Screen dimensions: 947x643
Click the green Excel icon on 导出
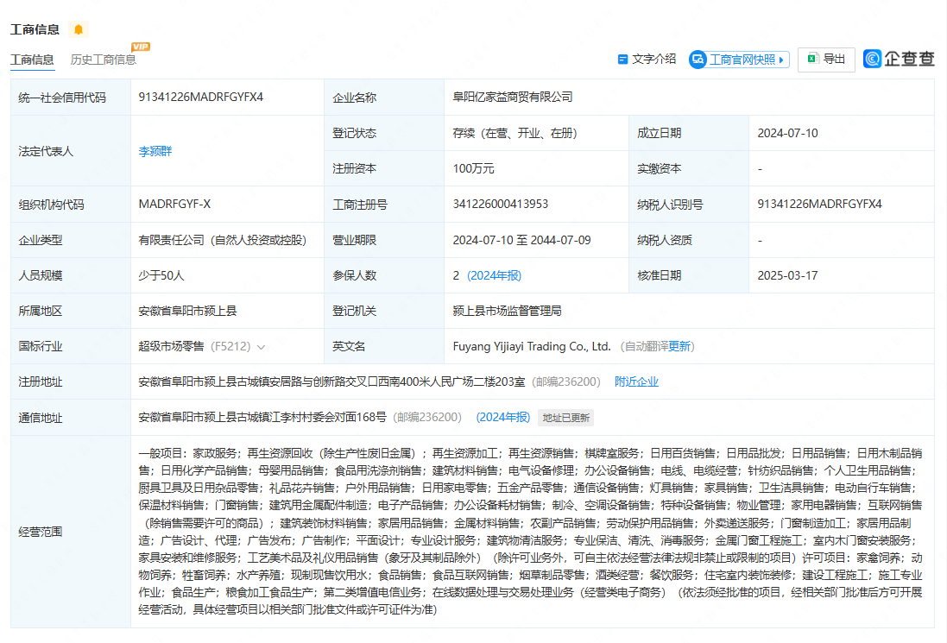click(x=812, y=59)
